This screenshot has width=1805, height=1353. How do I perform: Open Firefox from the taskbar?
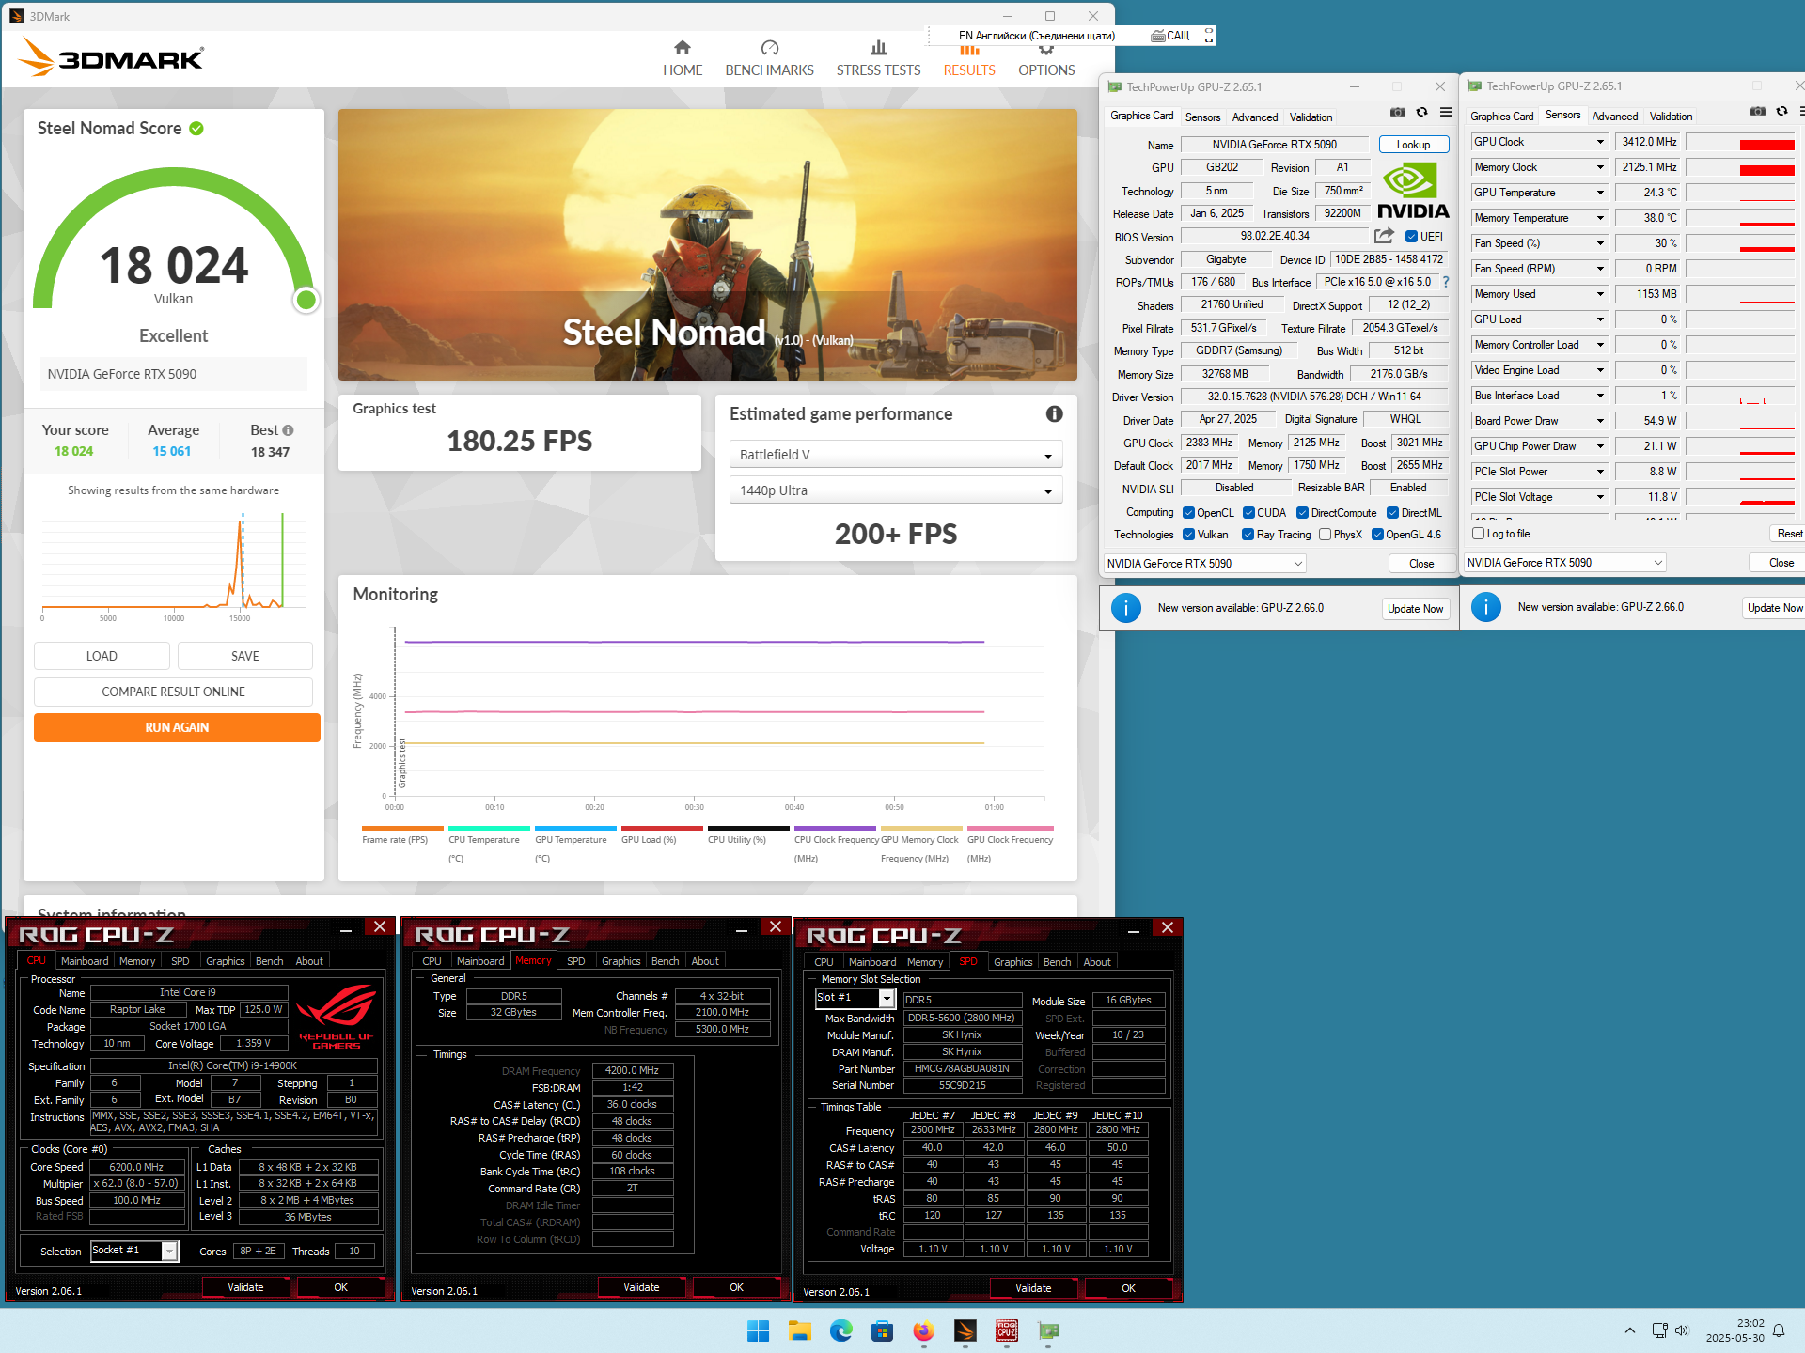point(923,1330)
